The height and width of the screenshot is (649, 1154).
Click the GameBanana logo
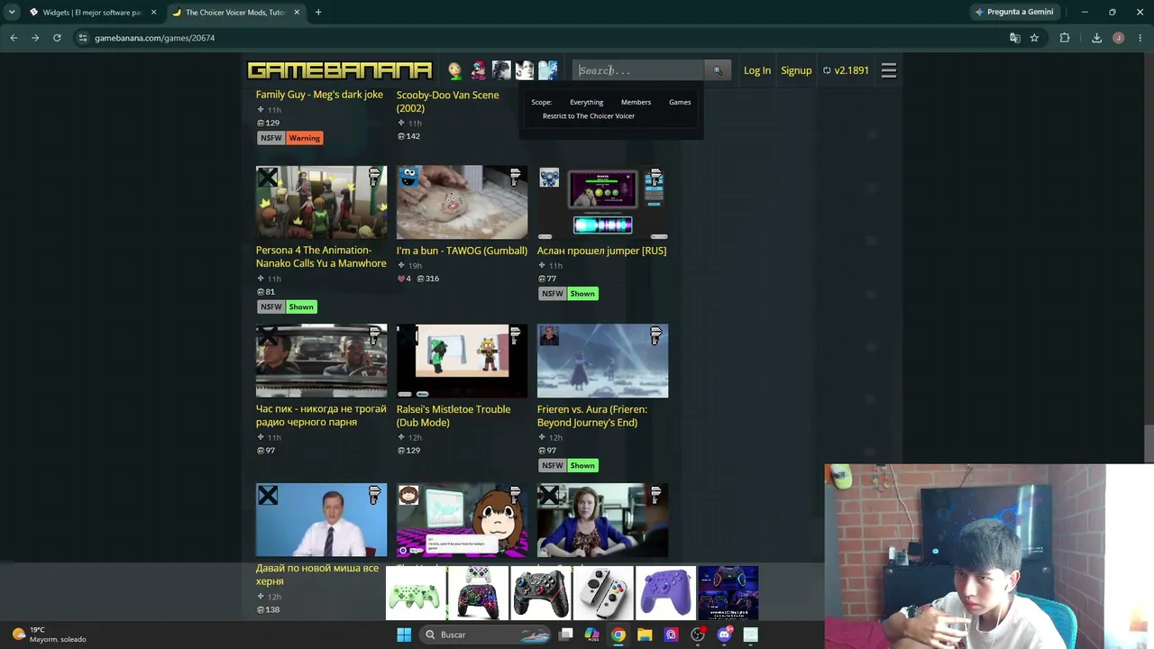pos(340,70)
